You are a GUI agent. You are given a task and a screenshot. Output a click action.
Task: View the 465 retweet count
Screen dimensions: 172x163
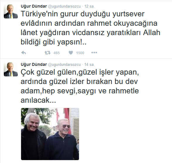coord(57,53)
